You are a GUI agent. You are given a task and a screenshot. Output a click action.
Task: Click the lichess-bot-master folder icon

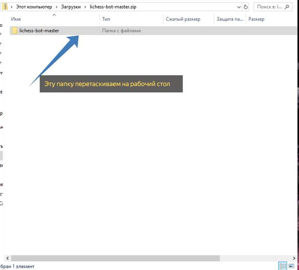[15, 31]
